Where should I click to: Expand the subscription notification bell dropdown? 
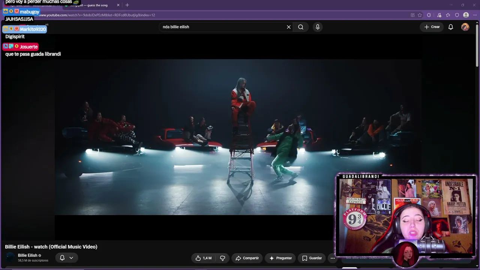[67, 258]
